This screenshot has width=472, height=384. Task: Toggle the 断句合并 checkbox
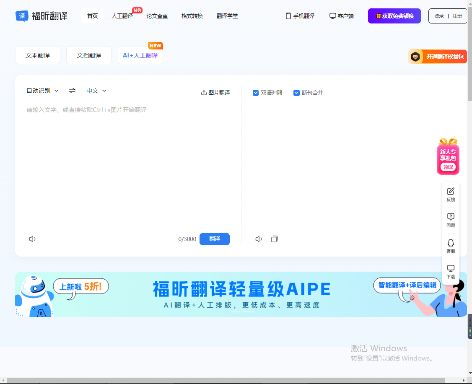pyautogui.click(x=296, y=93)
